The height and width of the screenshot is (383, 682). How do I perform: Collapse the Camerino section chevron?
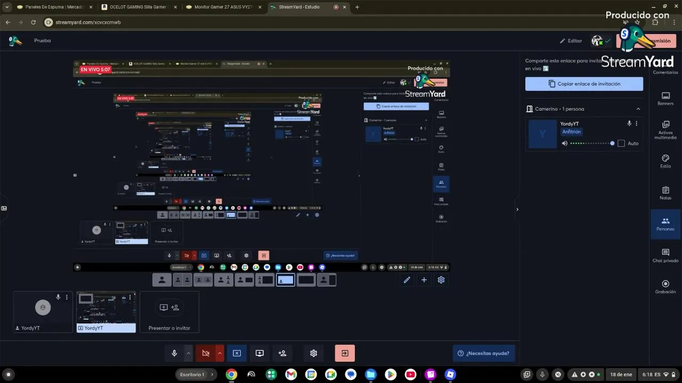point(638,109)
